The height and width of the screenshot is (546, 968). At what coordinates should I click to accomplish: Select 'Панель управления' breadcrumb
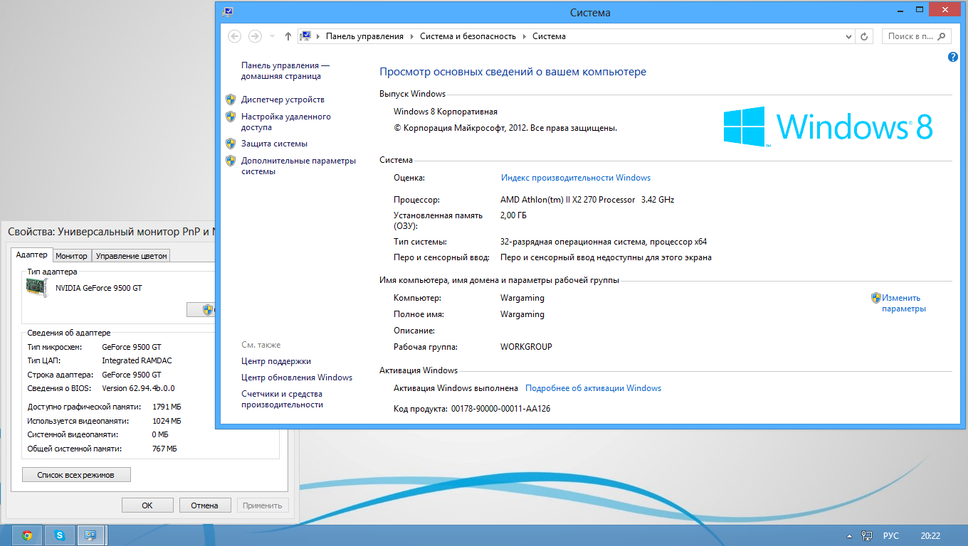click(364, 36)
